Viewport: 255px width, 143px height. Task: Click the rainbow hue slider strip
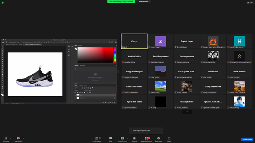115,55
